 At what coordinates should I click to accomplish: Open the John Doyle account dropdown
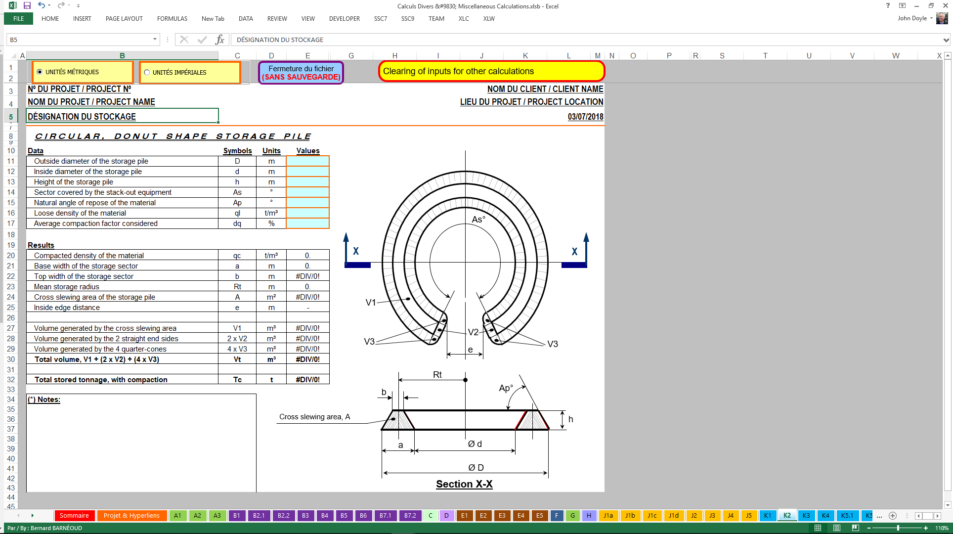(931, 18)
